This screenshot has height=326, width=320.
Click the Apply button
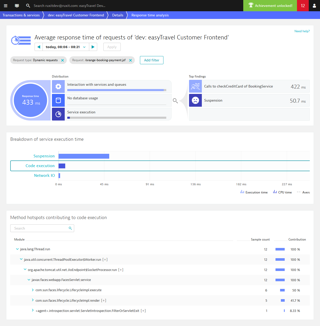(112, 47)
